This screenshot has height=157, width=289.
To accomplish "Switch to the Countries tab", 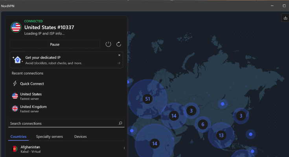I will tap(18, 137).
